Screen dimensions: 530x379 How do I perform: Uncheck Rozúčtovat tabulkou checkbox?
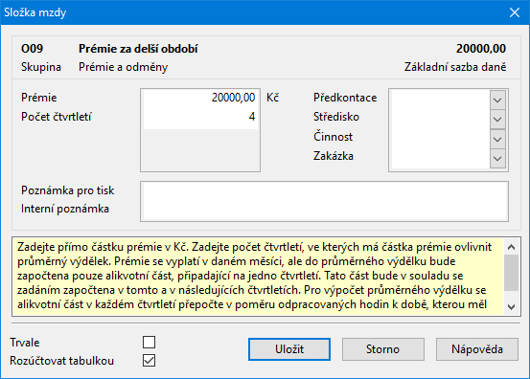point(150,361)
